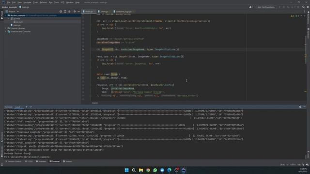Switch to client.go editor tab
Viewport: 310px width, 174px height.
tap(104, 12)
